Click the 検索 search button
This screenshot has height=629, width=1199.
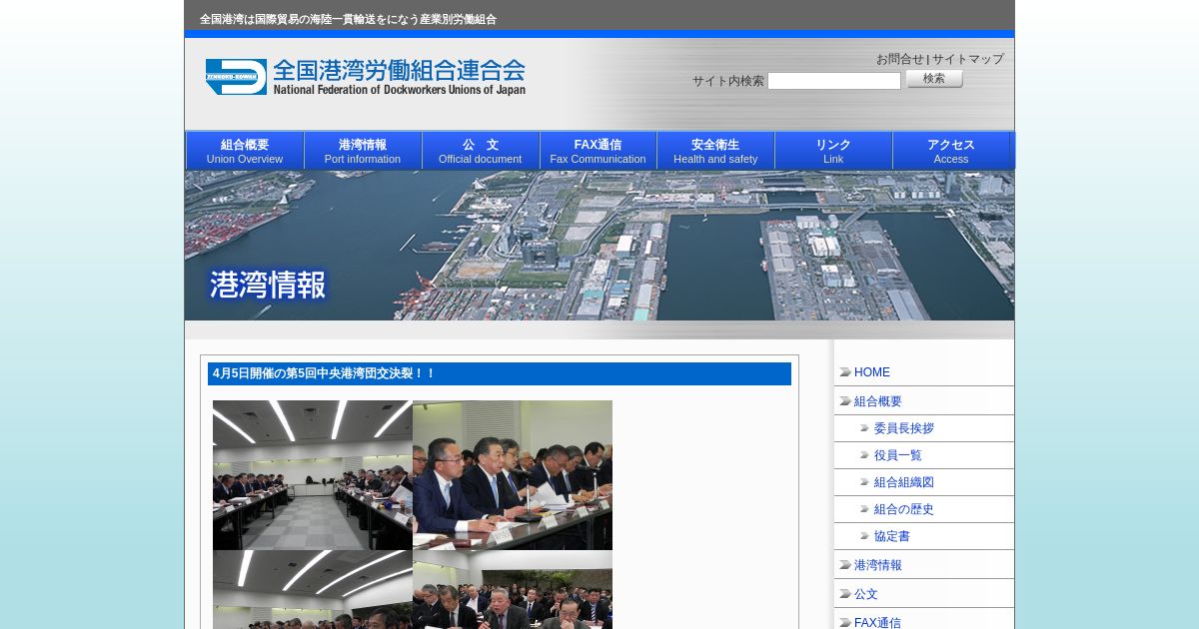[934, 79]
